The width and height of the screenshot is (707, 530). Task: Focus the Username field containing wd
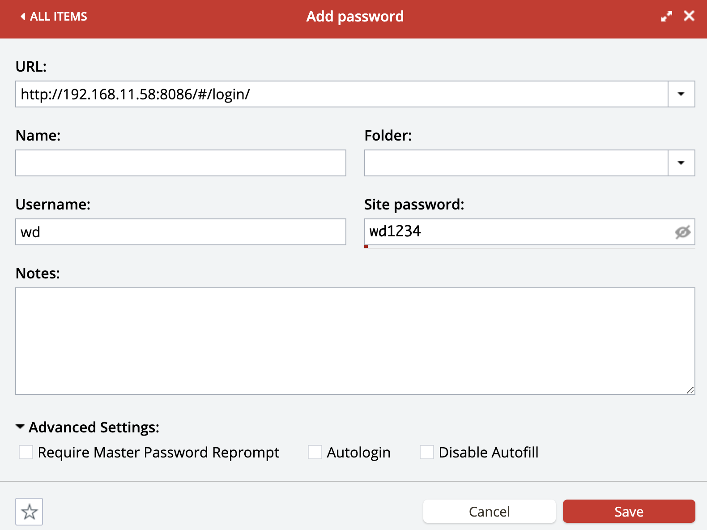(x=181, y=232)
